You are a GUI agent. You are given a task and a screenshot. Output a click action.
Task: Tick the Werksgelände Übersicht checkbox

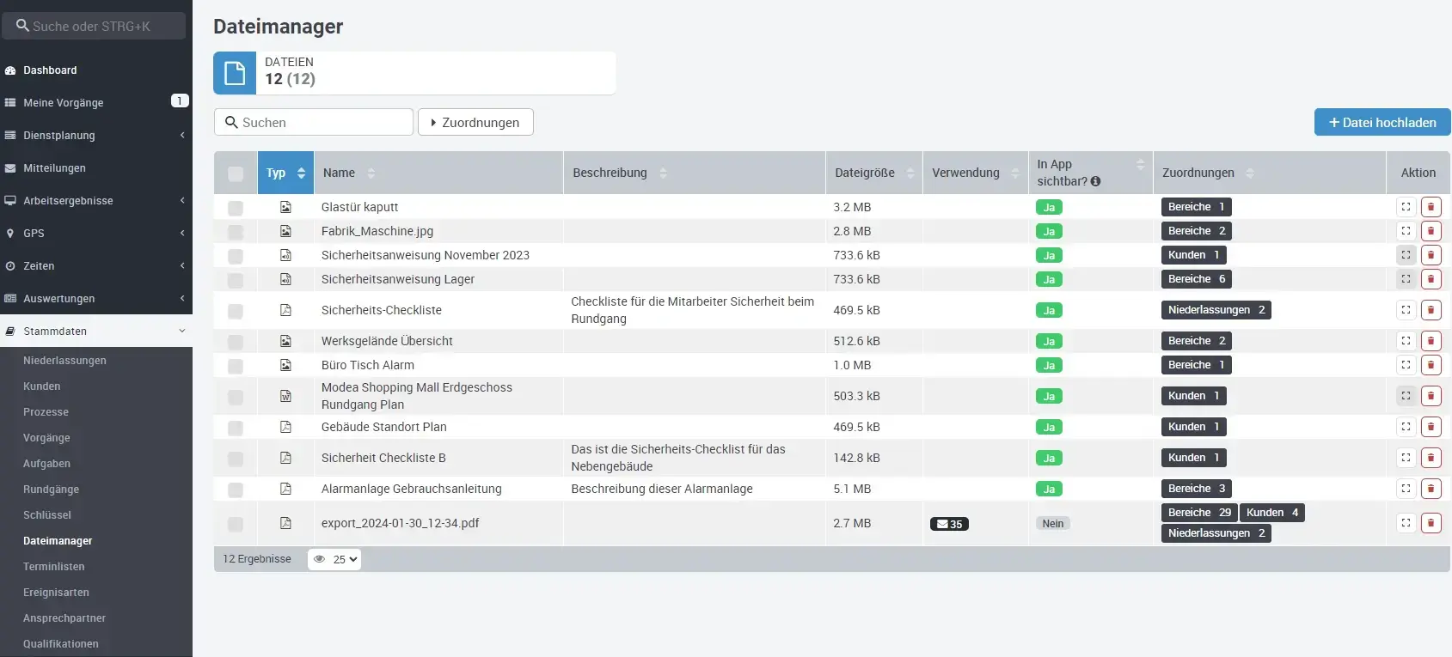pos(236,342)
